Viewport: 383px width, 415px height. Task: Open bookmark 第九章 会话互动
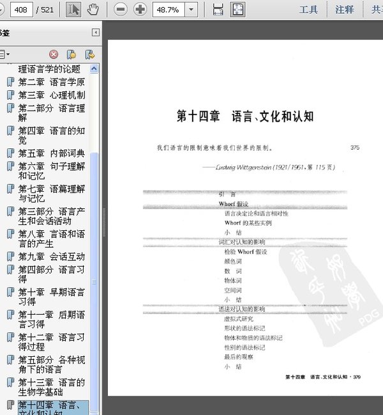coord(52,256)
